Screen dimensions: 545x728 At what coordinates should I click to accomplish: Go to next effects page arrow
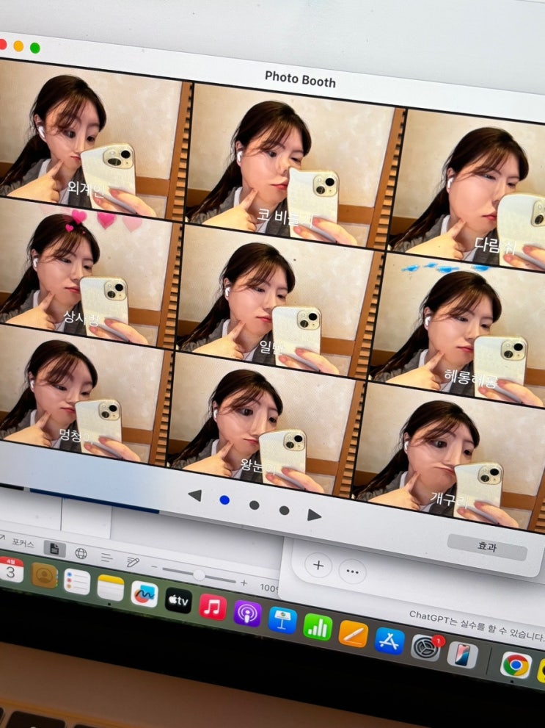314,514
